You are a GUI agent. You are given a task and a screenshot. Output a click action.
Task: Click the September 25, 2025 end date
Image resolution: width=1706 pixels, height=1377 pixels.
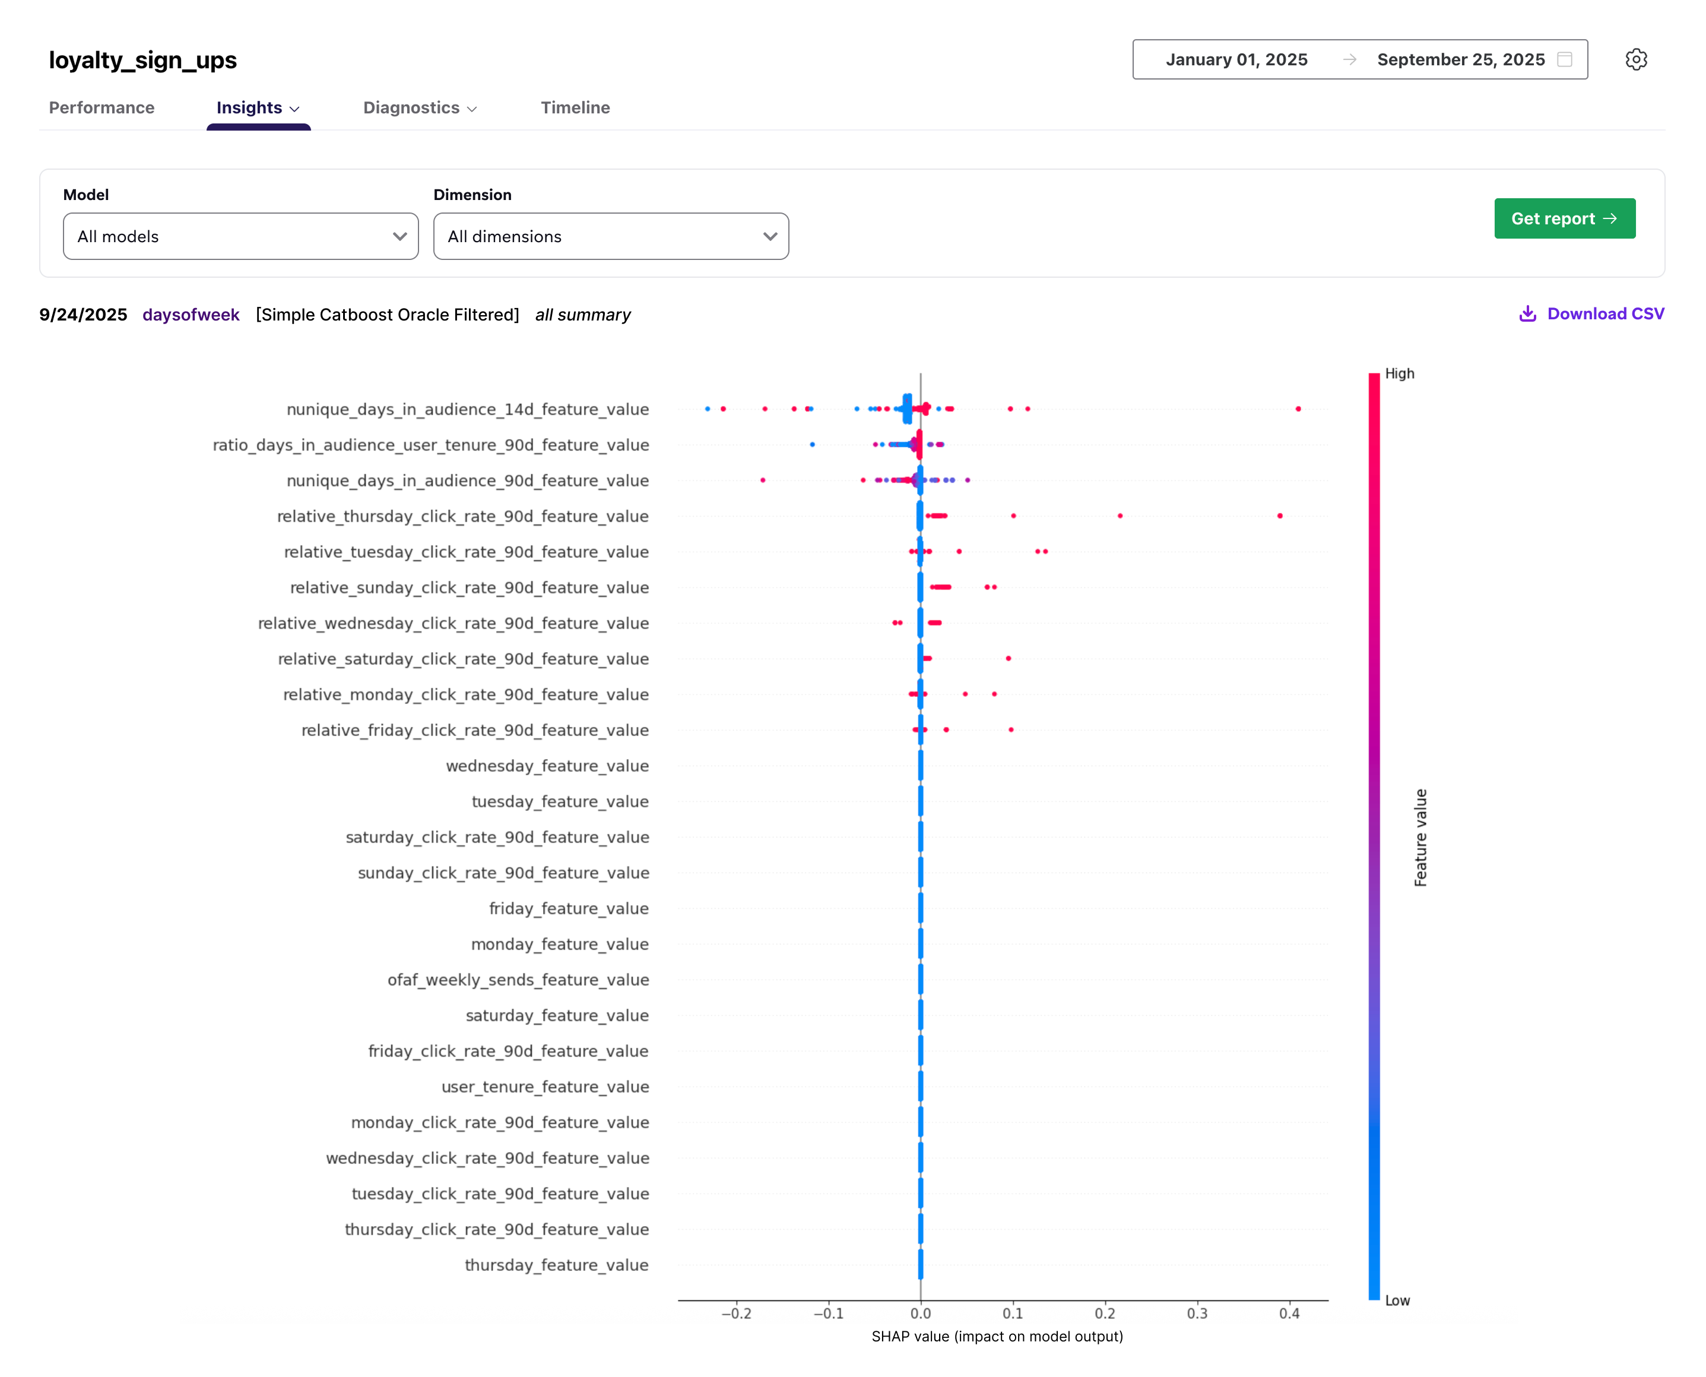point(1461,59)
